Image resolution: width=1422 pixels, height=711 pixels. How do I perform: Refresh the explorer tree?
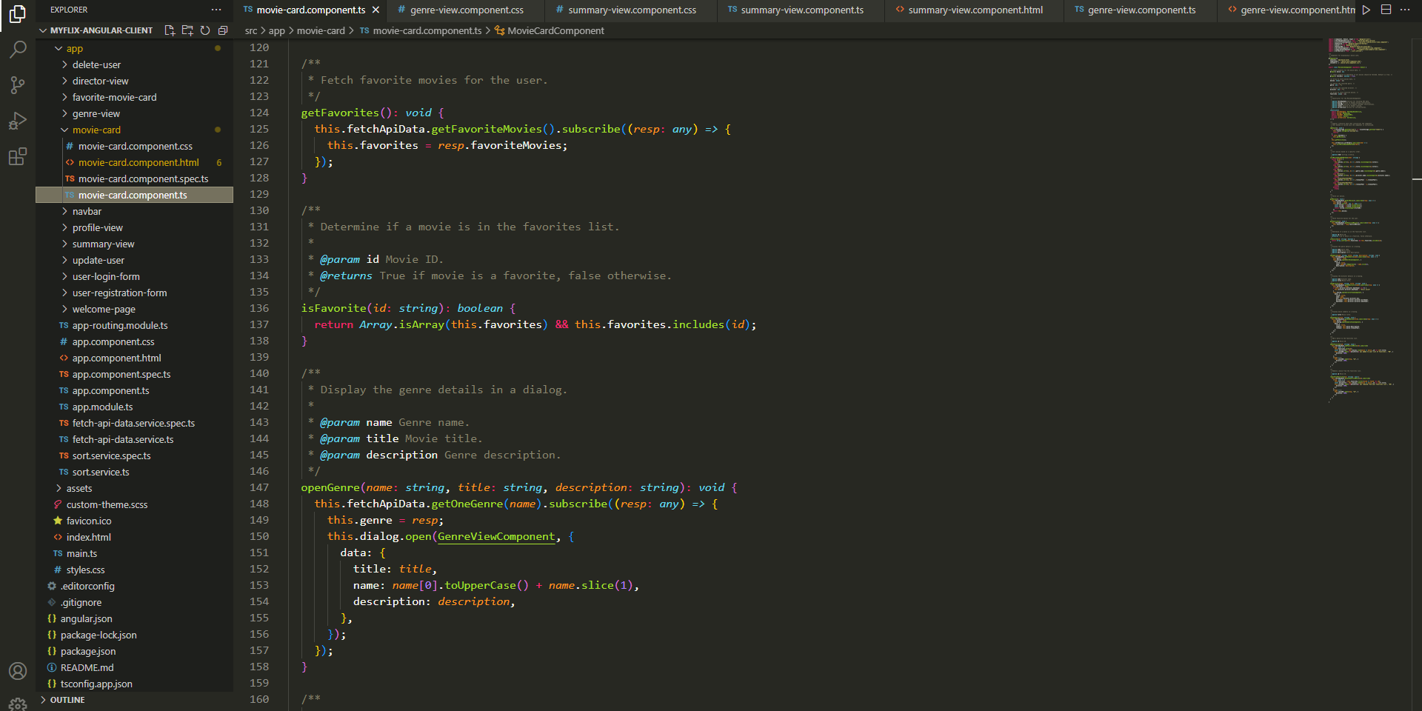[205, 30]
